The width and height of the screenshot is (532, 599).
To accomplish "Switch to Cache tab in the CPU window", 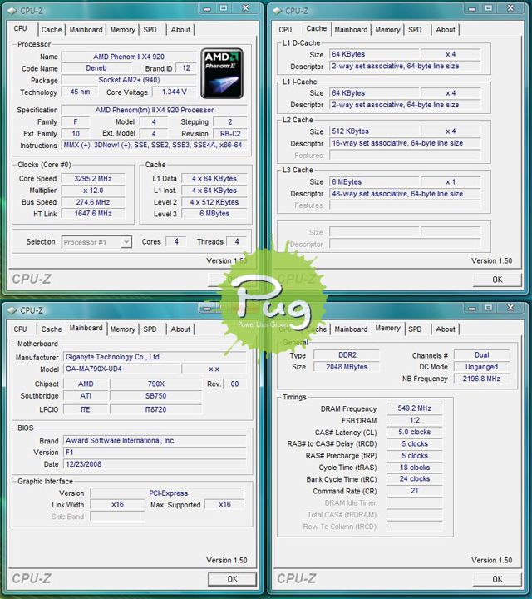I will (52, 30).
